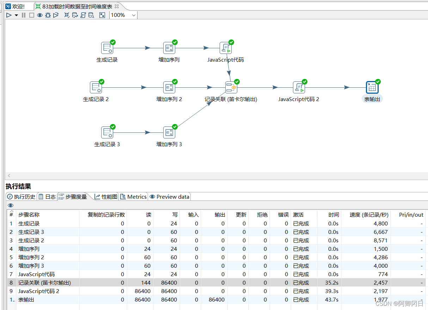The width and height of the screenshot is (428, 310).
Task: Toggle show/hide execution results panel icon
Action: [x=102, y=15]
